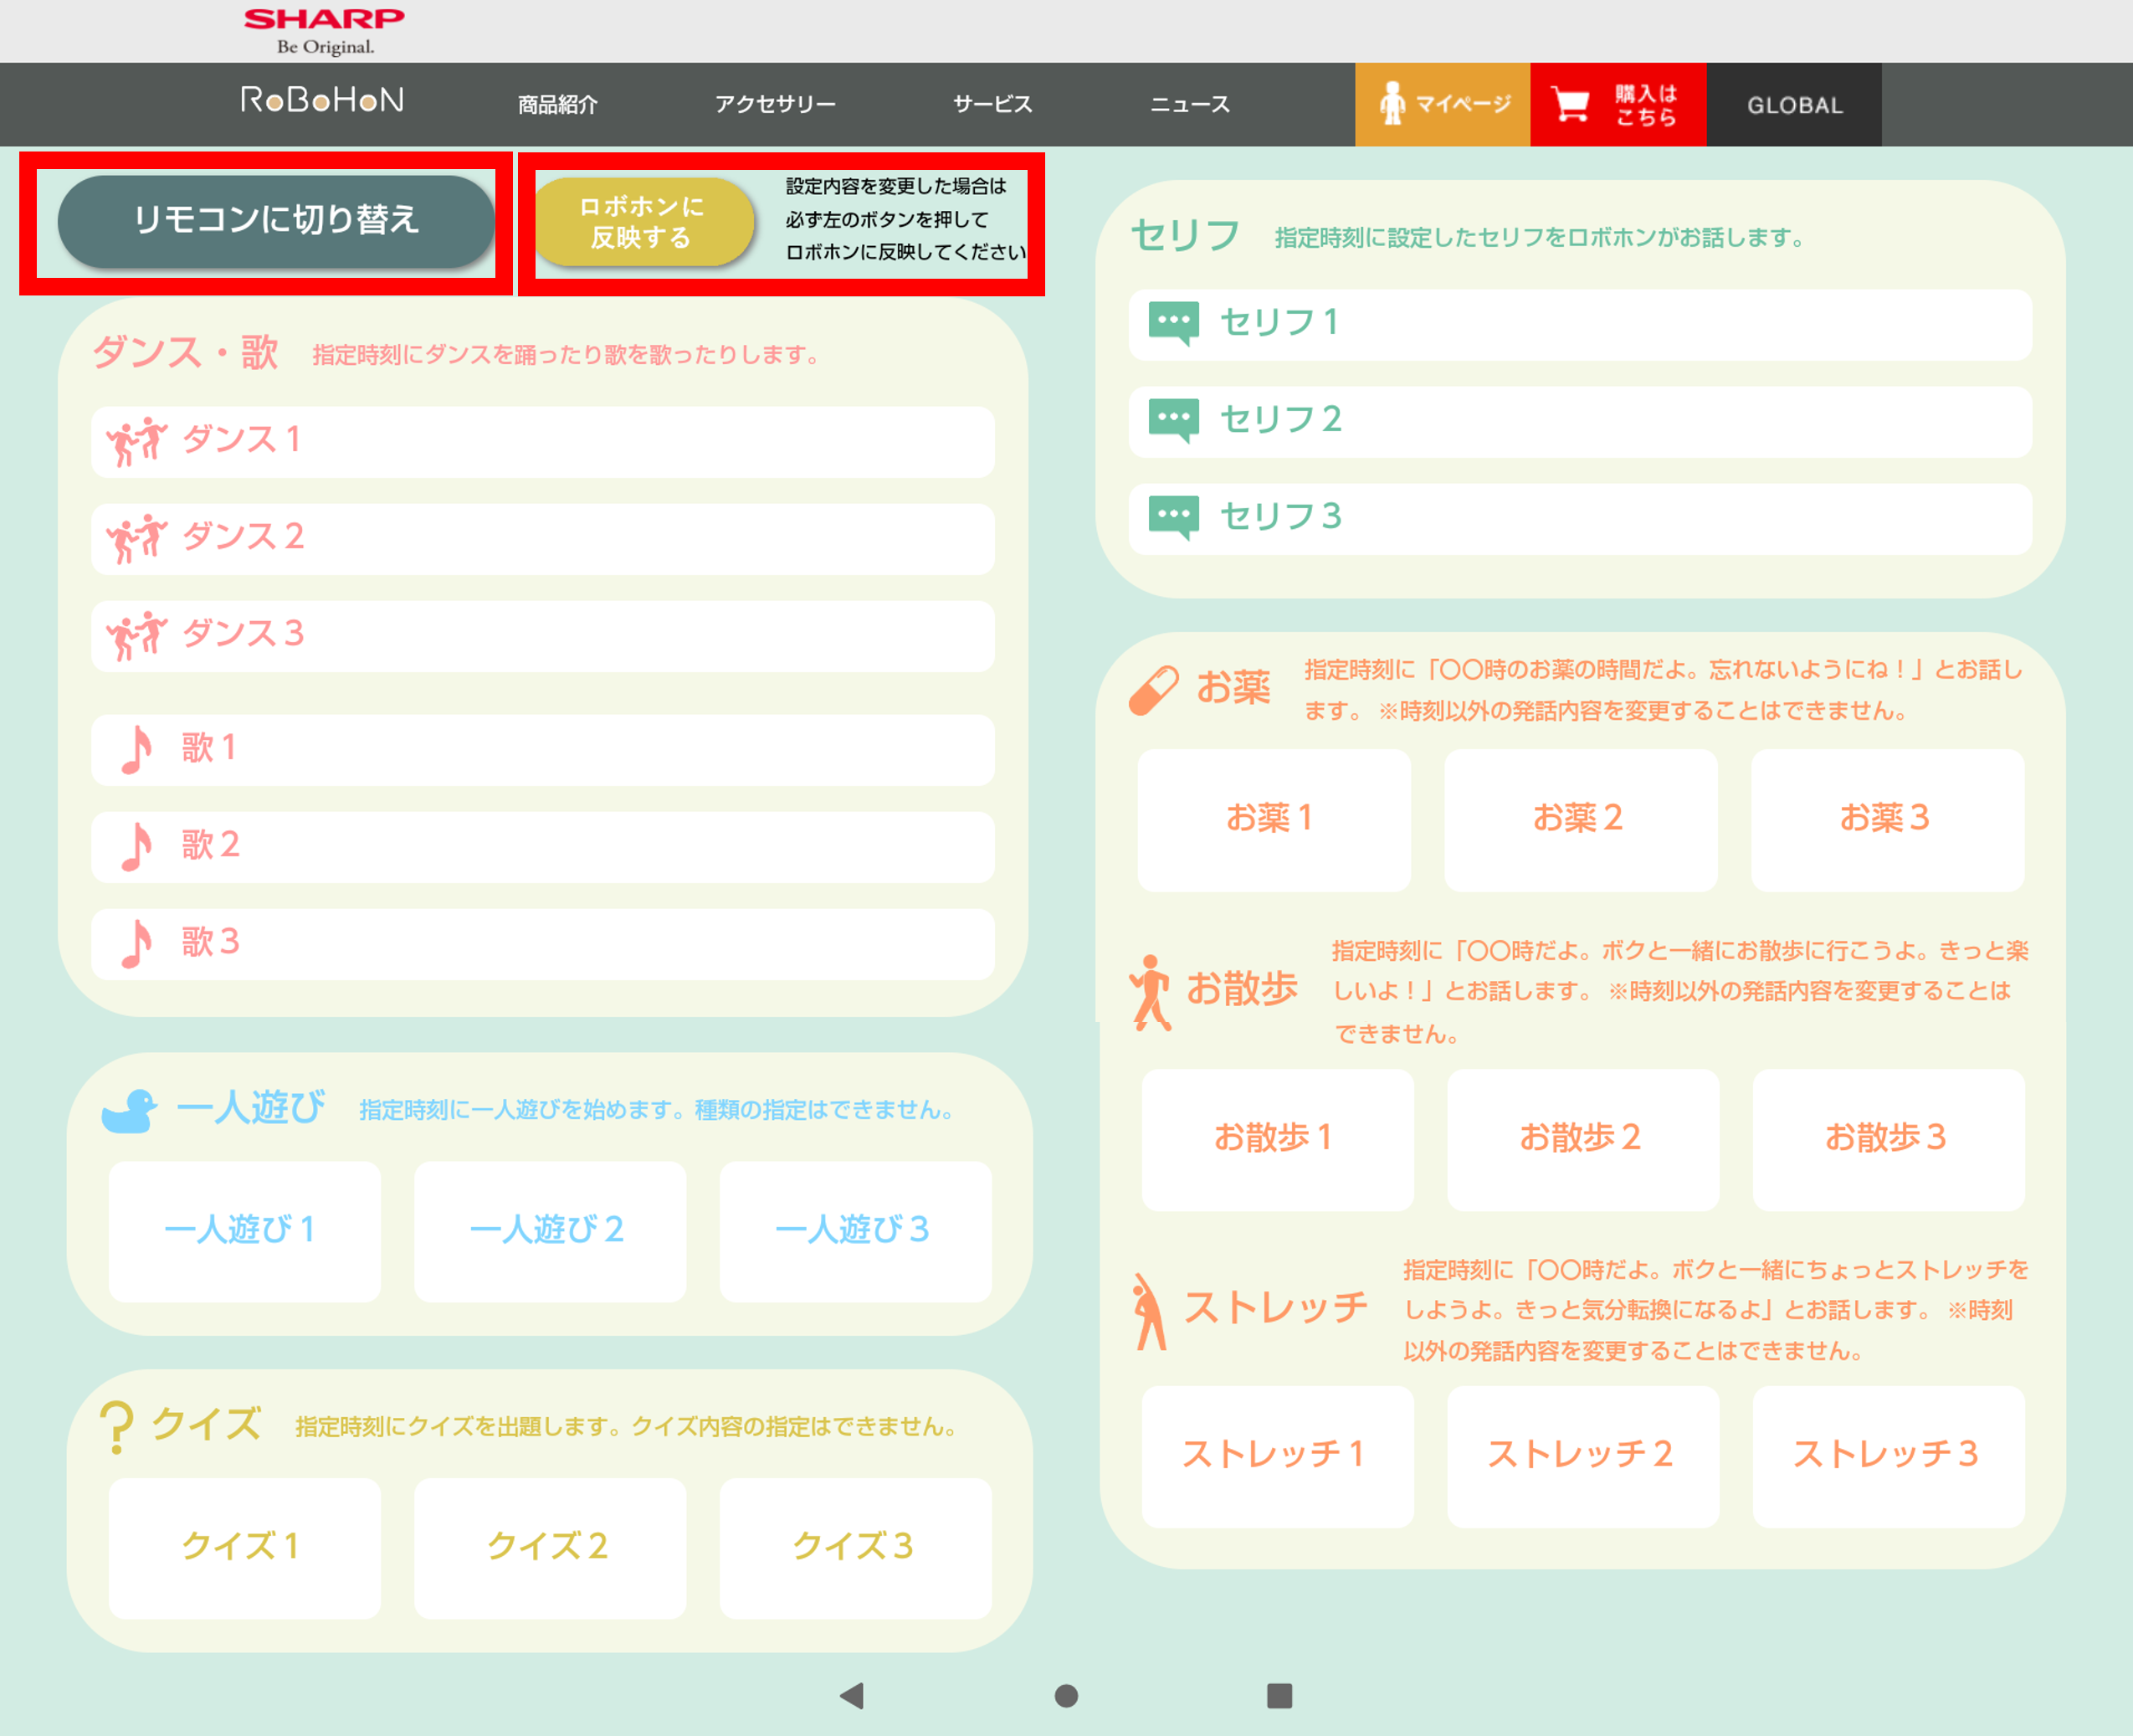Viewport: 2133px width, 1736px height.
Task: Click the dancing figures icon beside ダンス３
Action: (x=137, y=635)
